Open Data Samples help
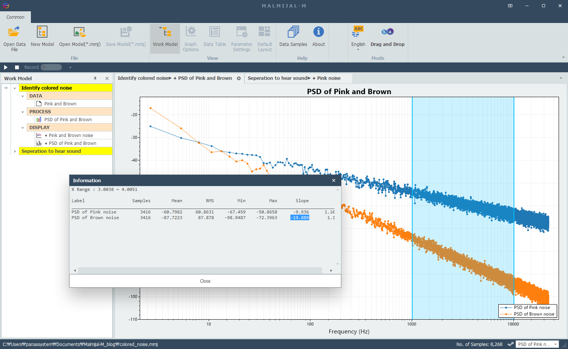This screenshot has height=349, width=568. 293,37
